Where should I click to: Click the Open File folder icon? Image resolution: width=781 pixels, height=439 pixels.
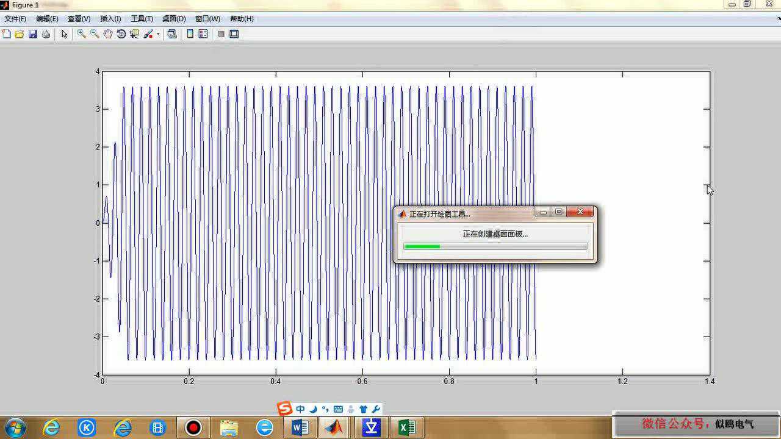coord(20,34)
